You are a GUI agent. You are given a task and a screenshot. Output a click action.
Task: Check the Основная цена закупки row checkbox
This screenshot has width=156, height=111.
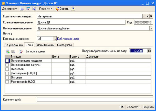(x=7, y=65)
